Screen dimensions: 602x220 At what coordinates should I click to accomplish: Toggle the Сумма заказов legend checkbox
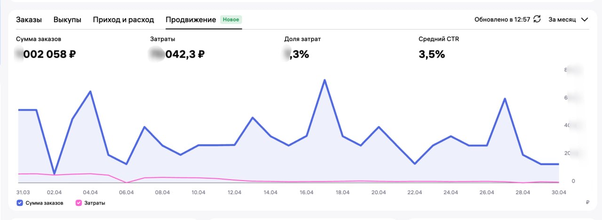[x=20, y=203]
